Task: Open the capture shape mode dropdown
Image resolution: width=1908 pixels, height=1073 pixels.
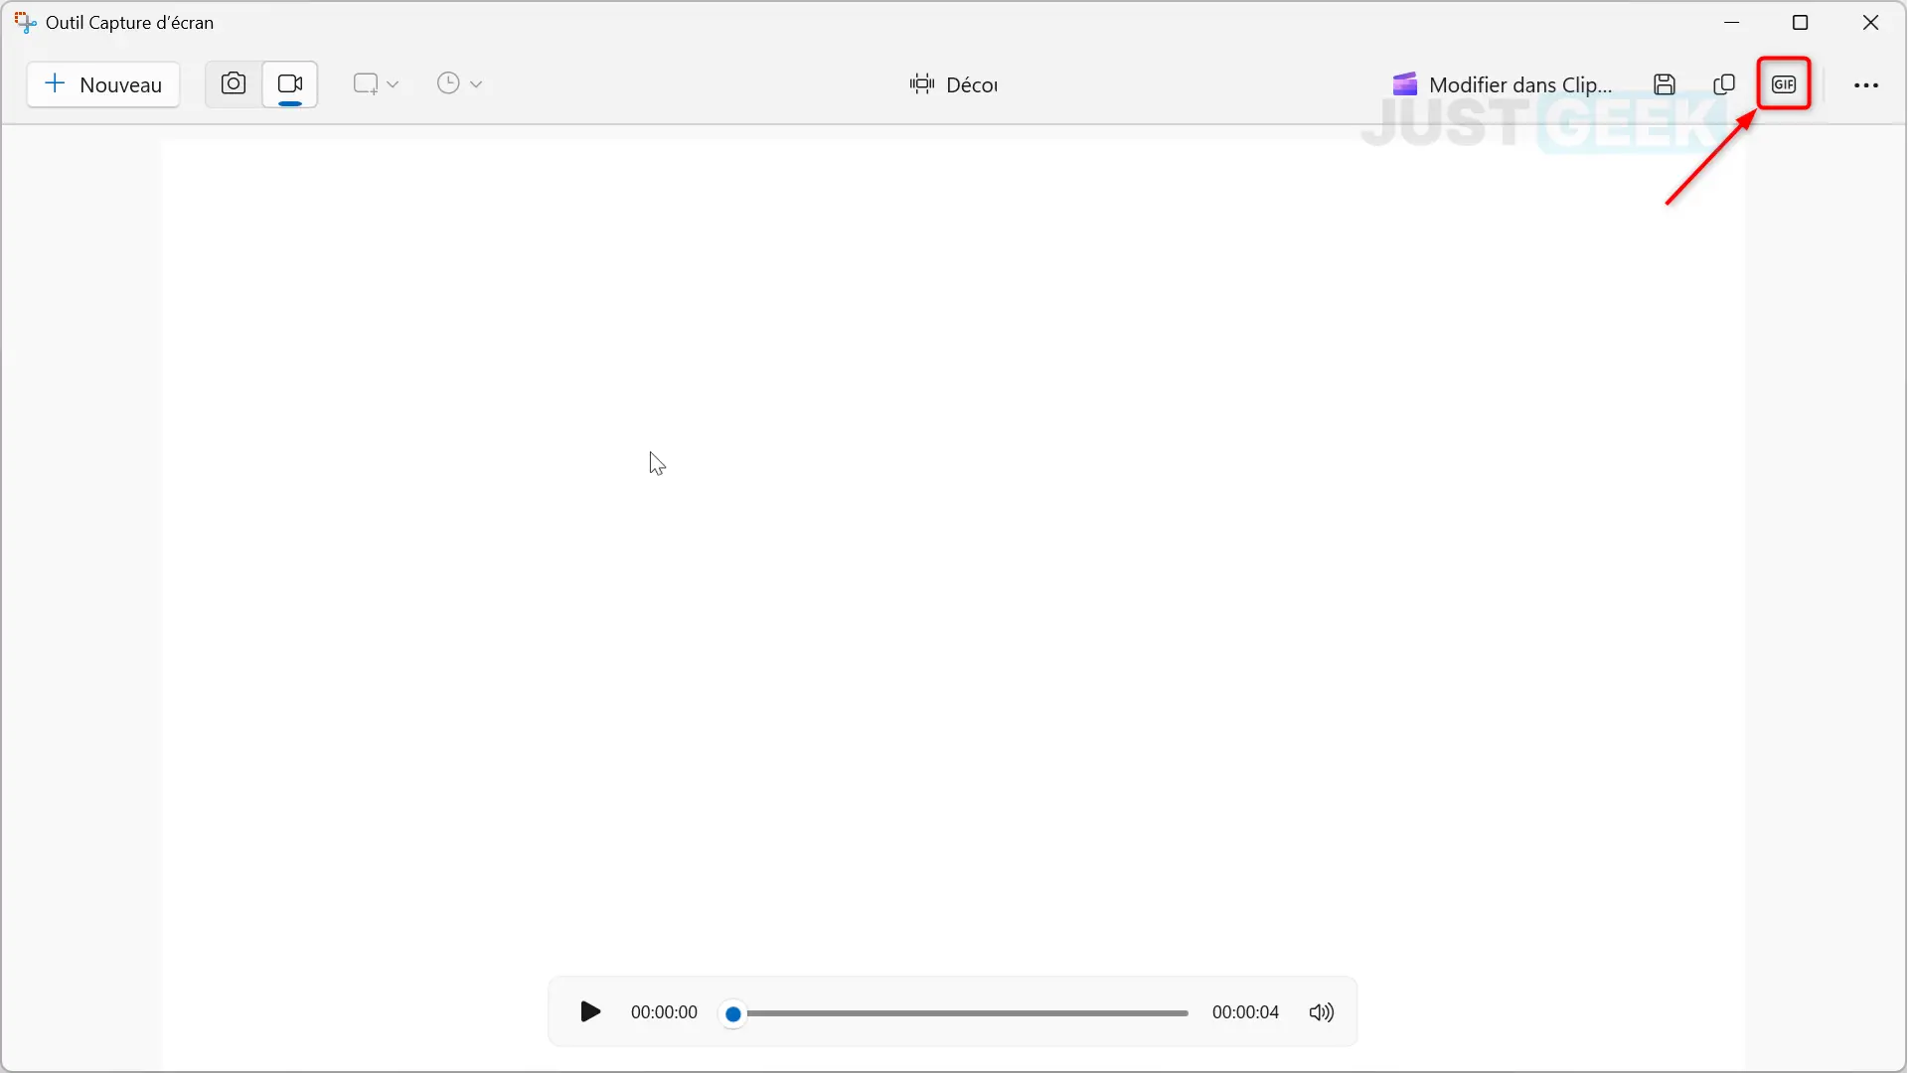Action: pyautogui.click(x=376, y=84)
